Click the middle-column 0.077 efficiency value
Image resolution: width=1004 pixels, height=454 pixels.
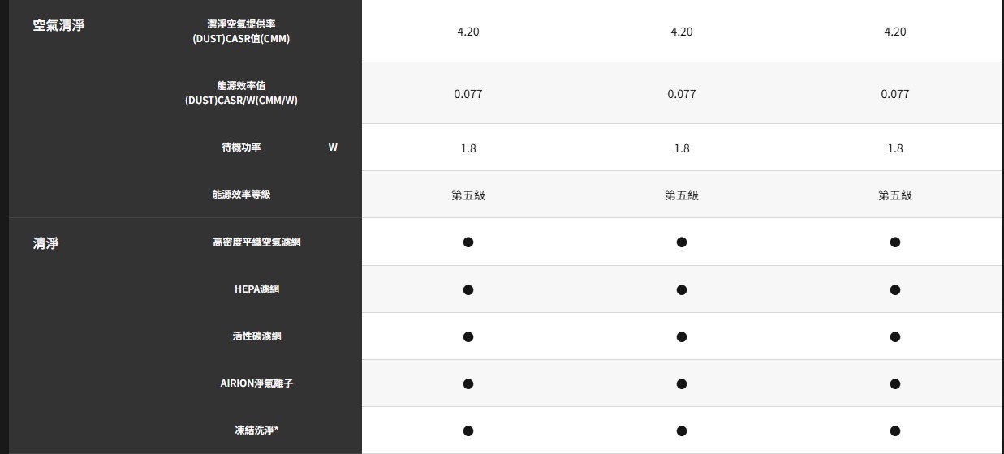pos(682,94)
